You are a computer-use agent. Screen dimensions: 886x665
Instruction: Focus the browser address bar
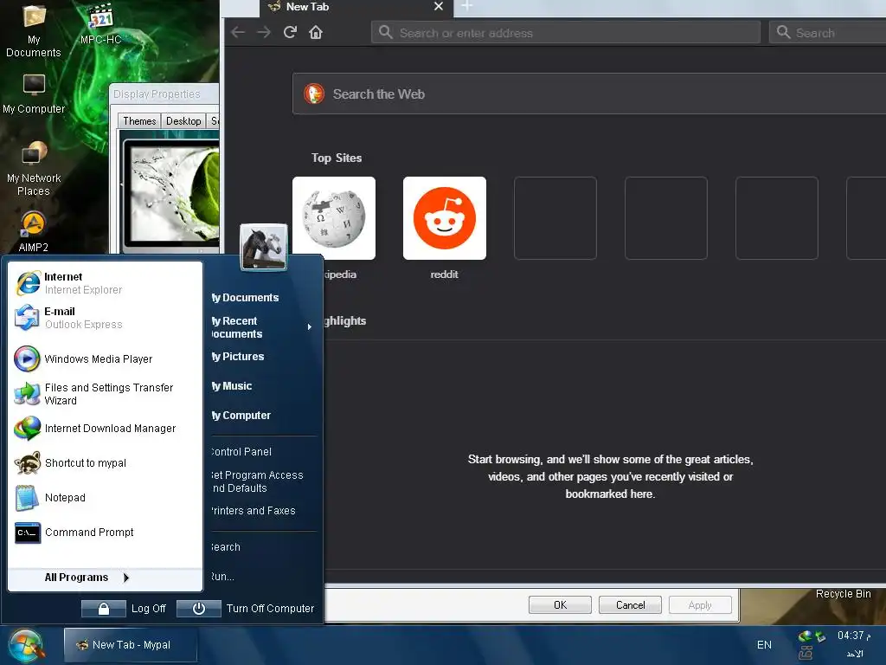[566, 32]
